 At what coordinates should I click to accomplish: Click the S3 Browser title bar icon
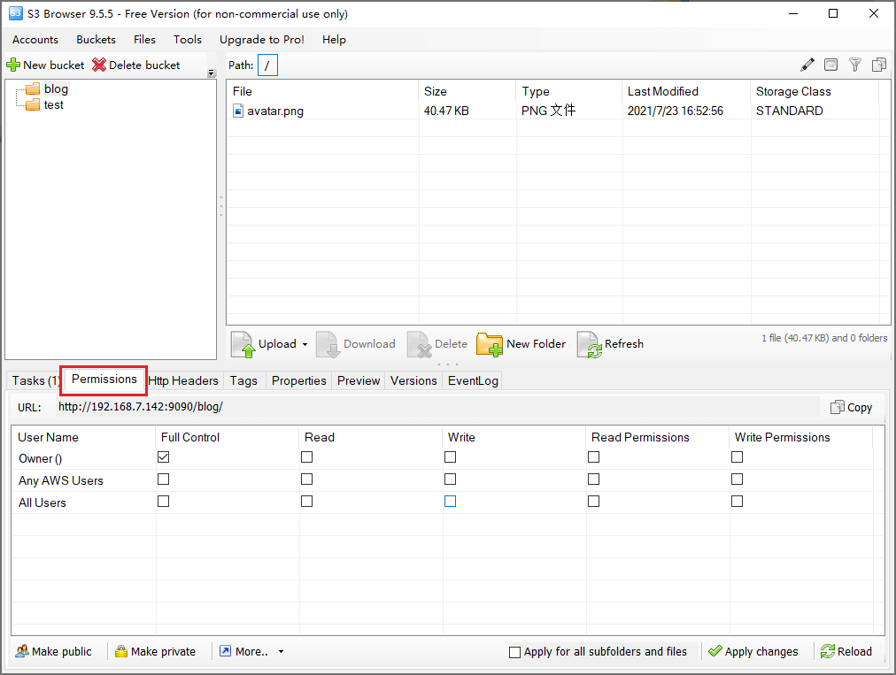[15, 13]
